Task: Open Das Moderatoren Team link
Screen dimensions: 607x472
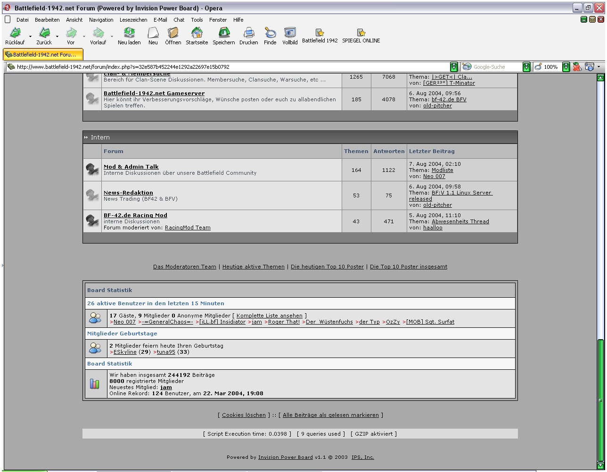Action: pos(185,267)
